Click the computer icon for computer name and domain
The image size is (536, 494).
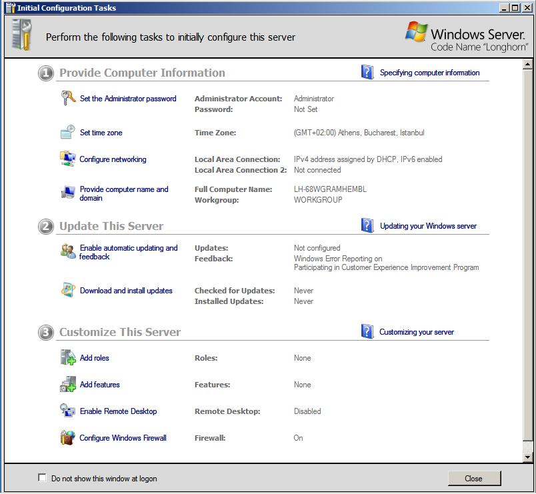point(68,192)
